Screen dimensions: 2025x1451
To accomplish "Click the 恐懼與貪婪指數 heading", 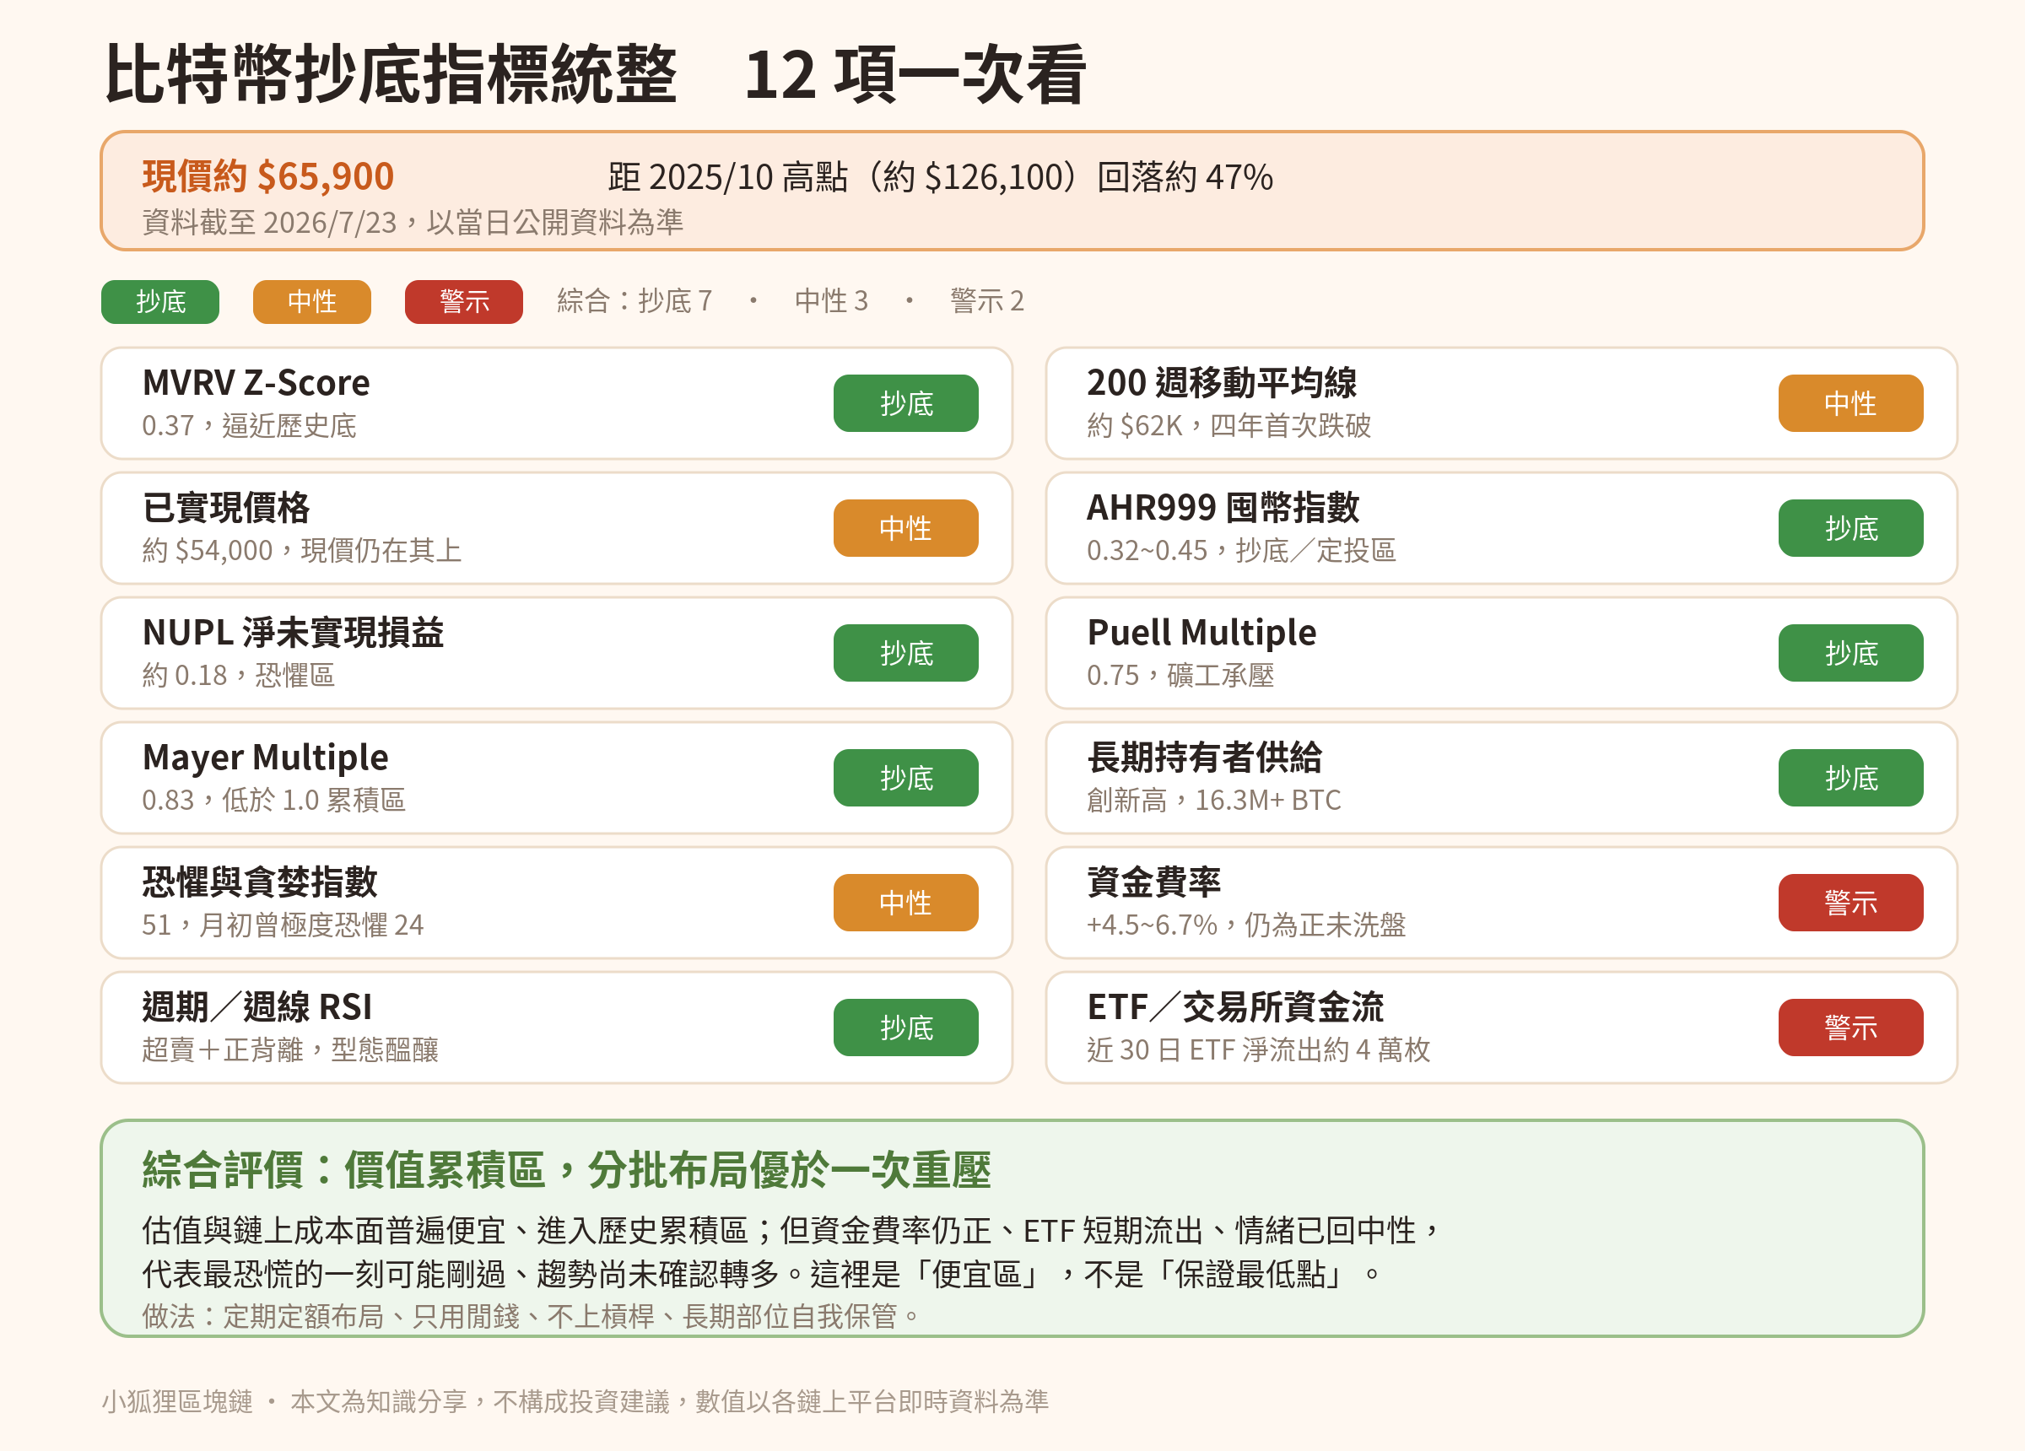I will point(260,883).
